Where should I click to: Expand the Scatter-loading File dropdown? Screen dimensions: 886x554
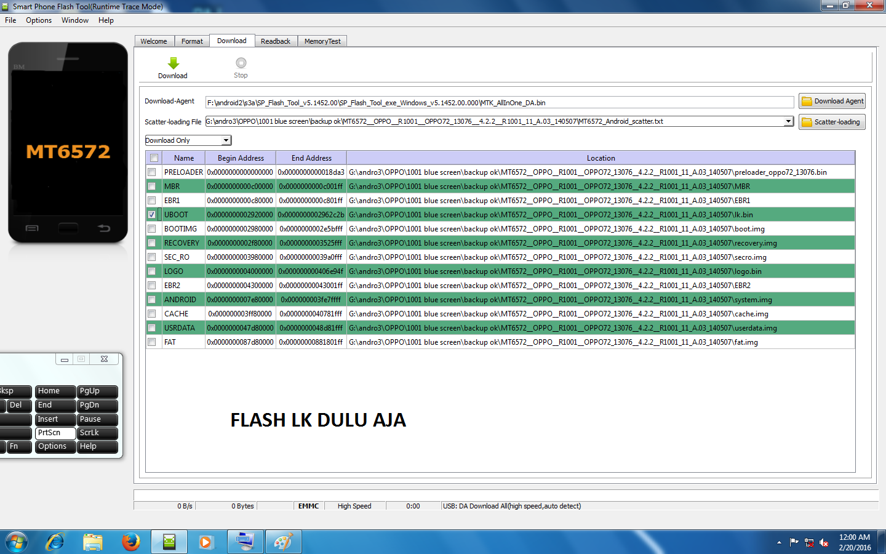(x=789, y=122)
